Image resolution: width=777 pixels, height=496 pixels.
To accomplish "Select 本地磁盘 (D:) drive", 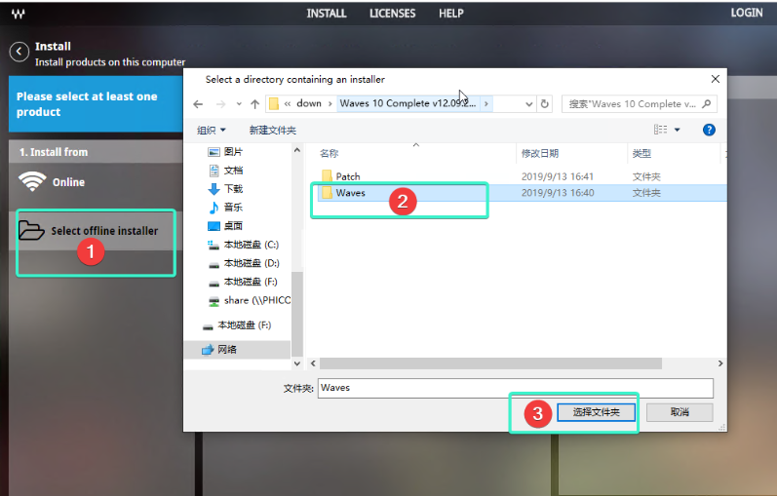I will point(244,263).
